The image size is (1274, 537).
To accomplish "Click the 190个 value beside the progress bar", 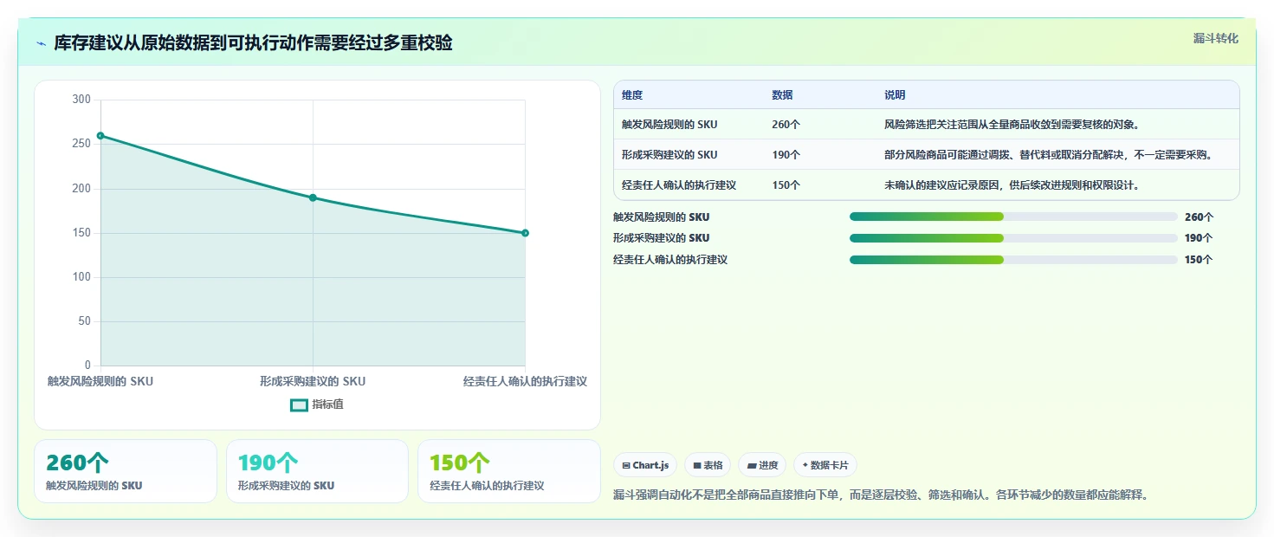I will pyautogui.click(x=1200, y=238).
